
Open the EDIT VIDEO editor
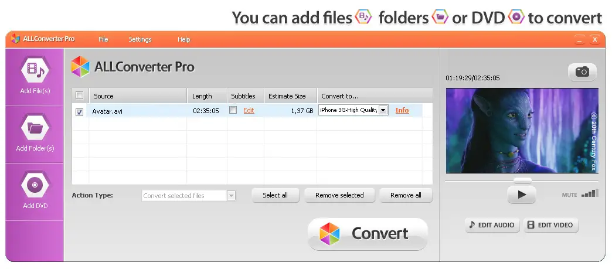[x=550, y=225]
